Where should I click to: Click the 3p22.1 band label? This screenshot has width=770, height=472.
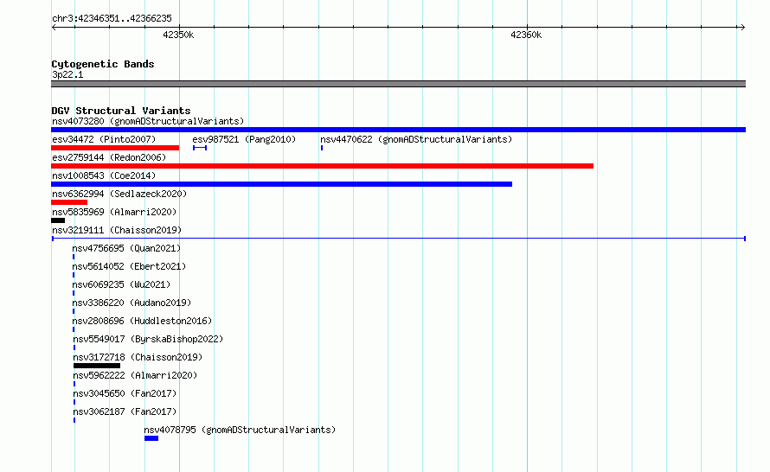[67, 74]
